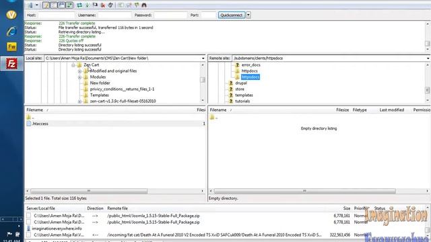
Task: Open parent folder in local file list
Action: (x=30, y=118)
